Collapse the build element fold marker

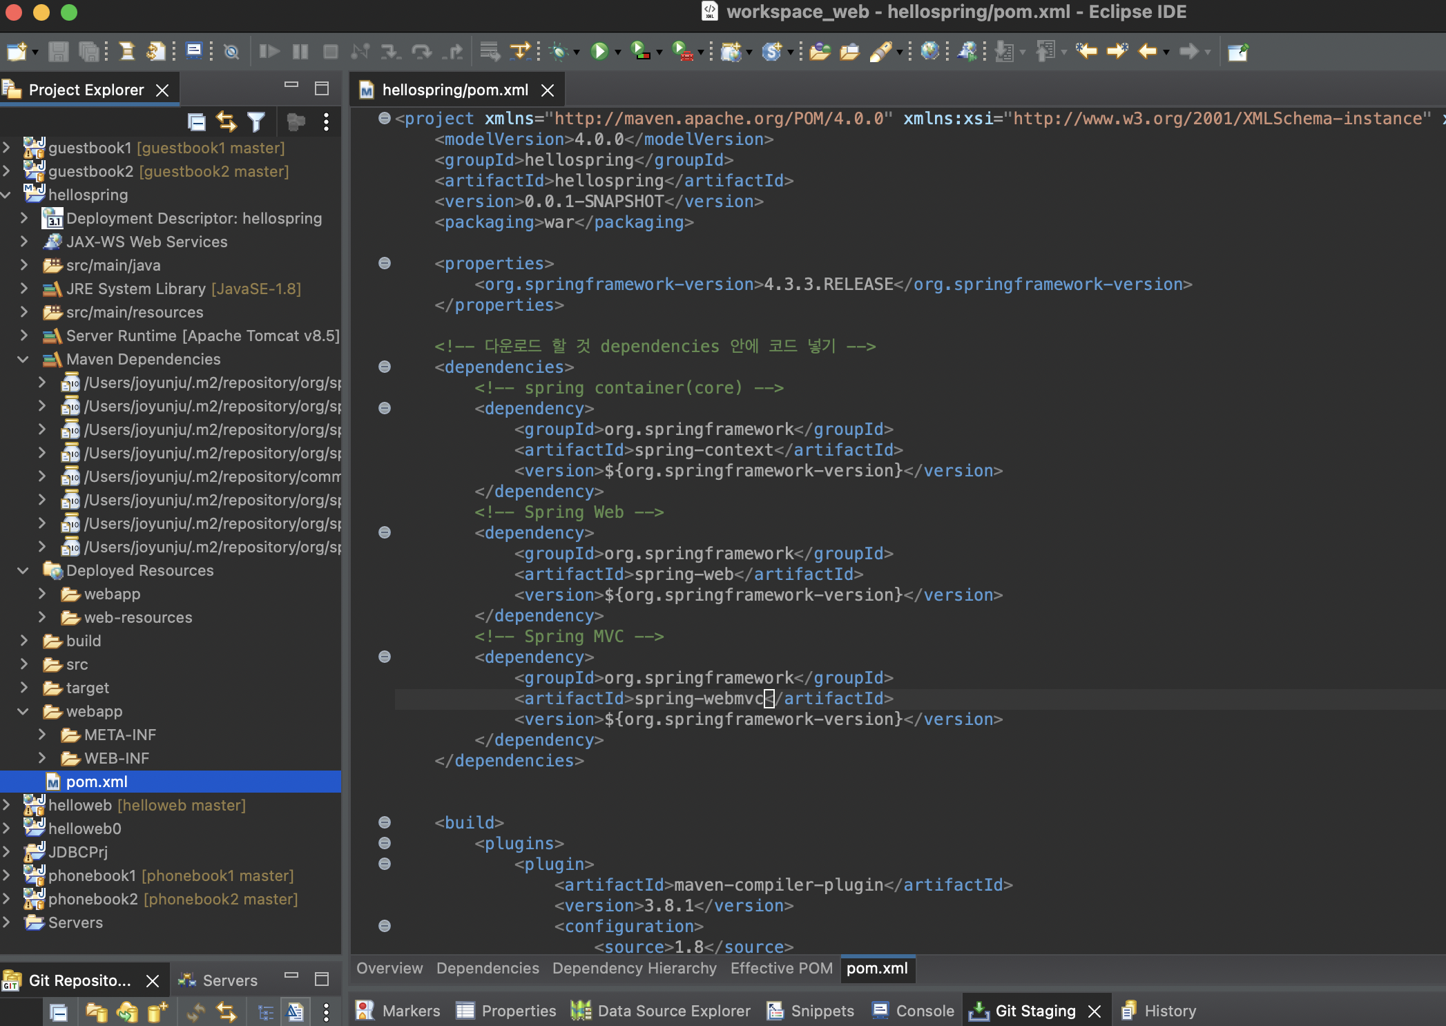[x=385, y=822]
